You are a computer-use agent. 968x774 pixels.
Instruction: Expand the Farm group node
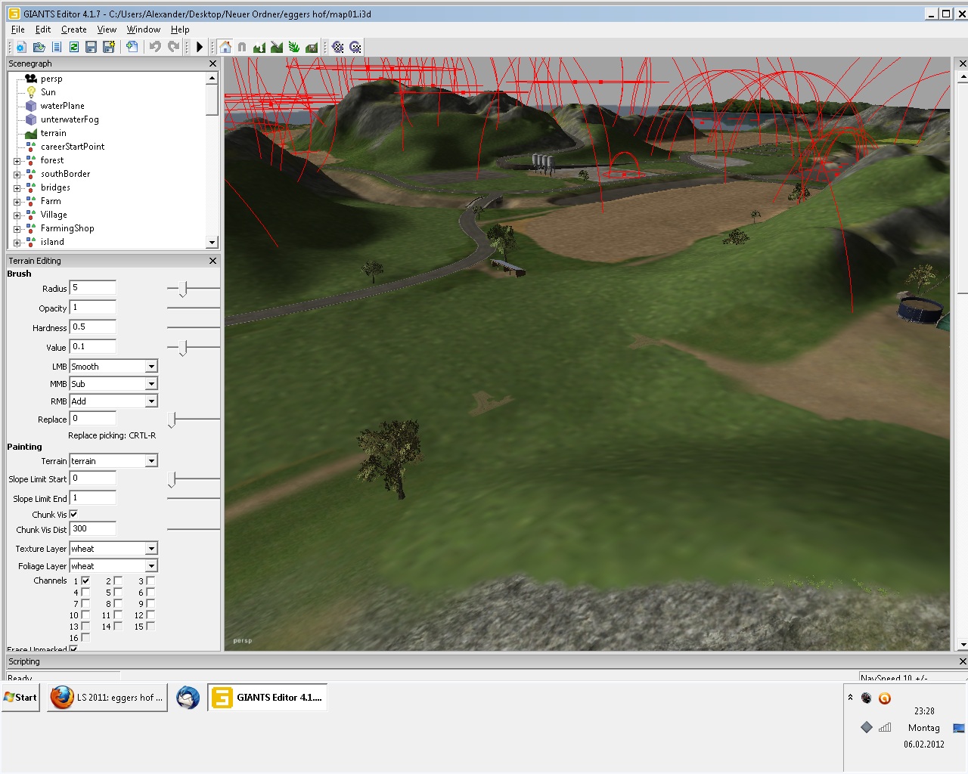coord(17,202)
